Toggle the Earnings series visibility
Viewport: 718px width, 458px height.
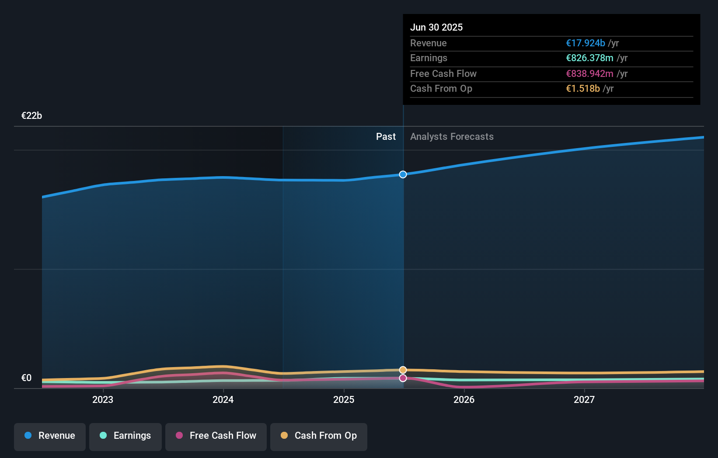[125, 437]
